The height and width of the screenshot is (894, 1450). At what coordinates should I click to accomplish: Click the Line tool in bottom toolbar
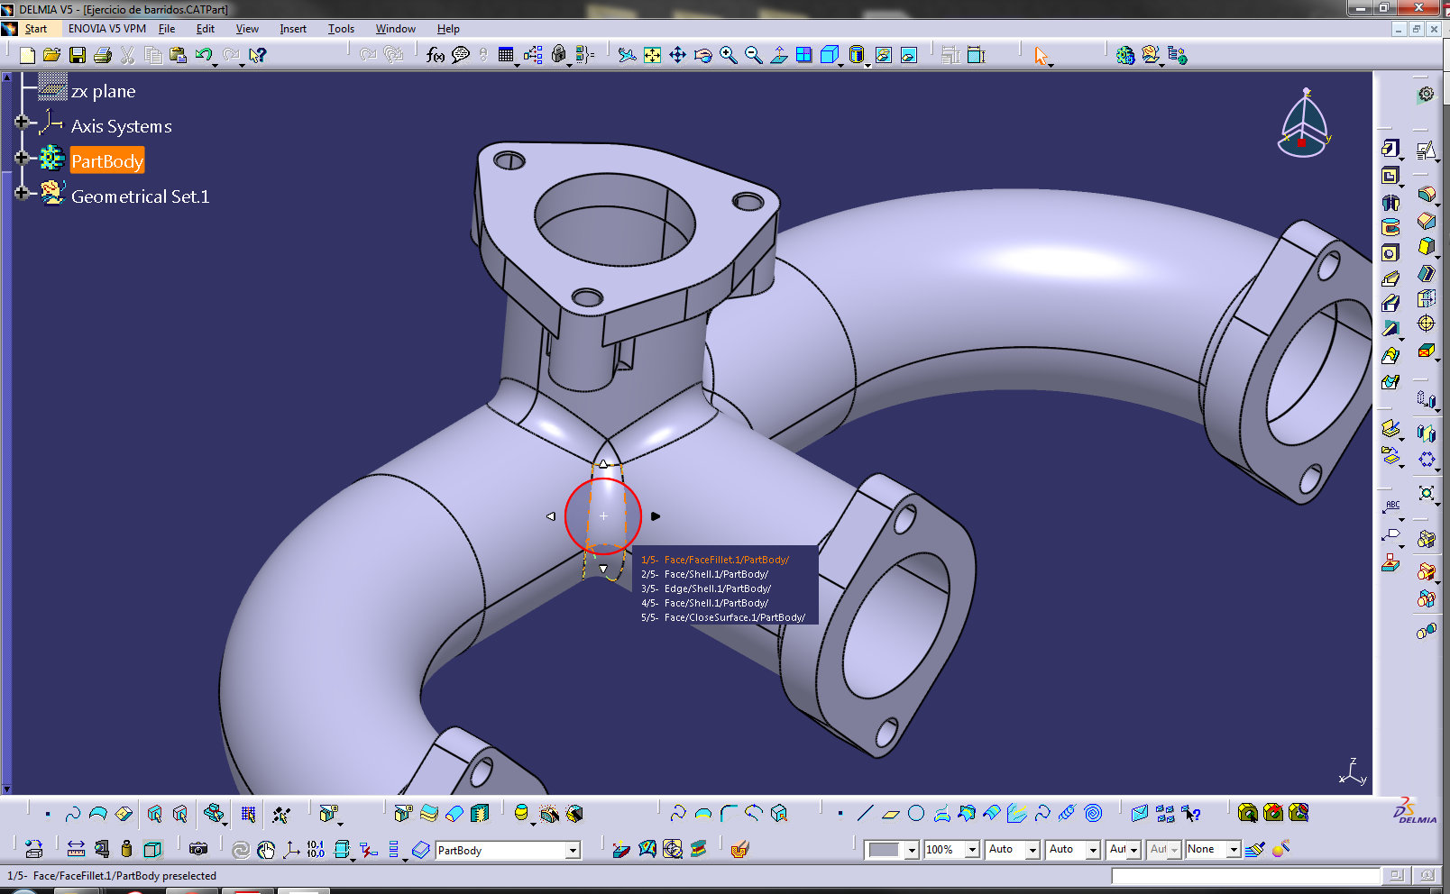tap(865, 814)
